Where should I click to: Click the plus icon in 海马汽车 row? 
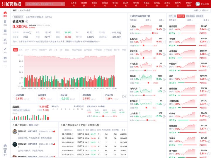[x=164, y=92]
